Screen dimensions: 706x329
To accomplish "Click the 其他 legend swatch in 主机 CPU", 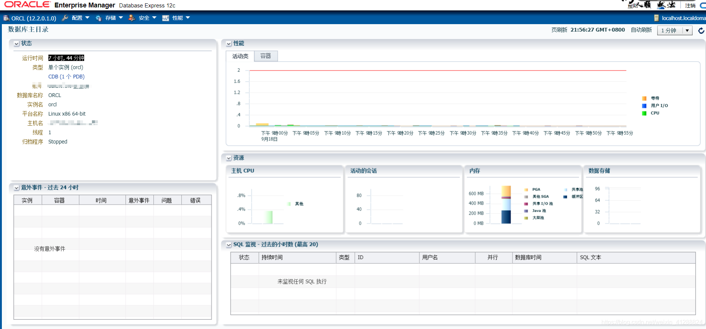I will (289, 204).
